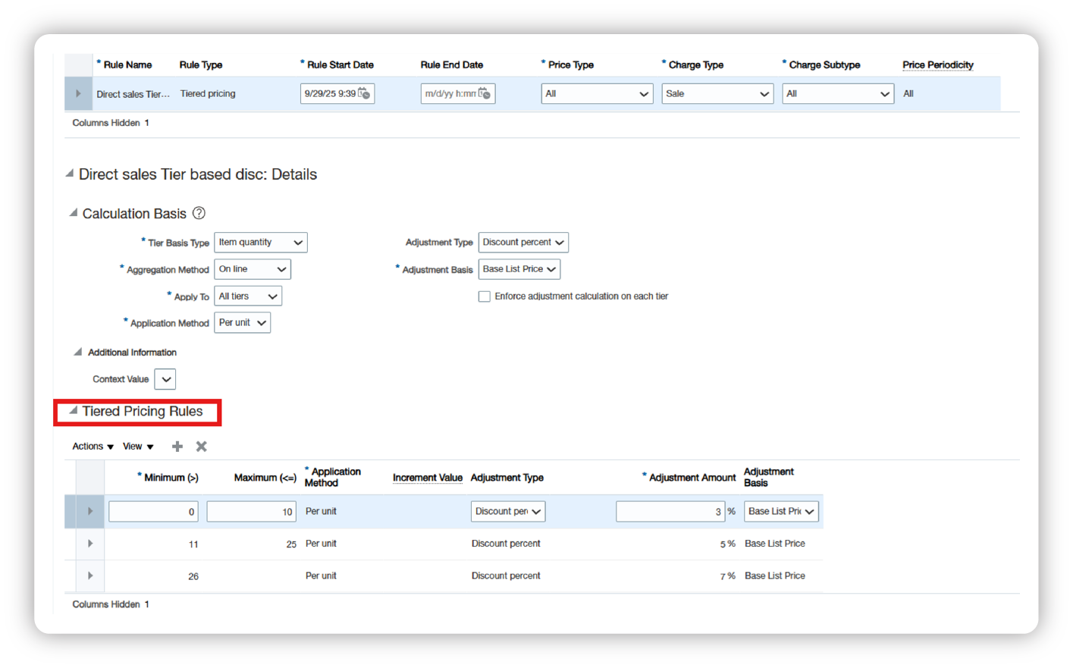The image size is (1073, 668).
Task: Expand the detail arrow on the tier row with Minimum 11
Action: click(x=89, y=543)
